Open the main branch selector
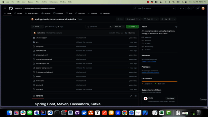This screenshot has width=208, height=117. tap(37, 27)
